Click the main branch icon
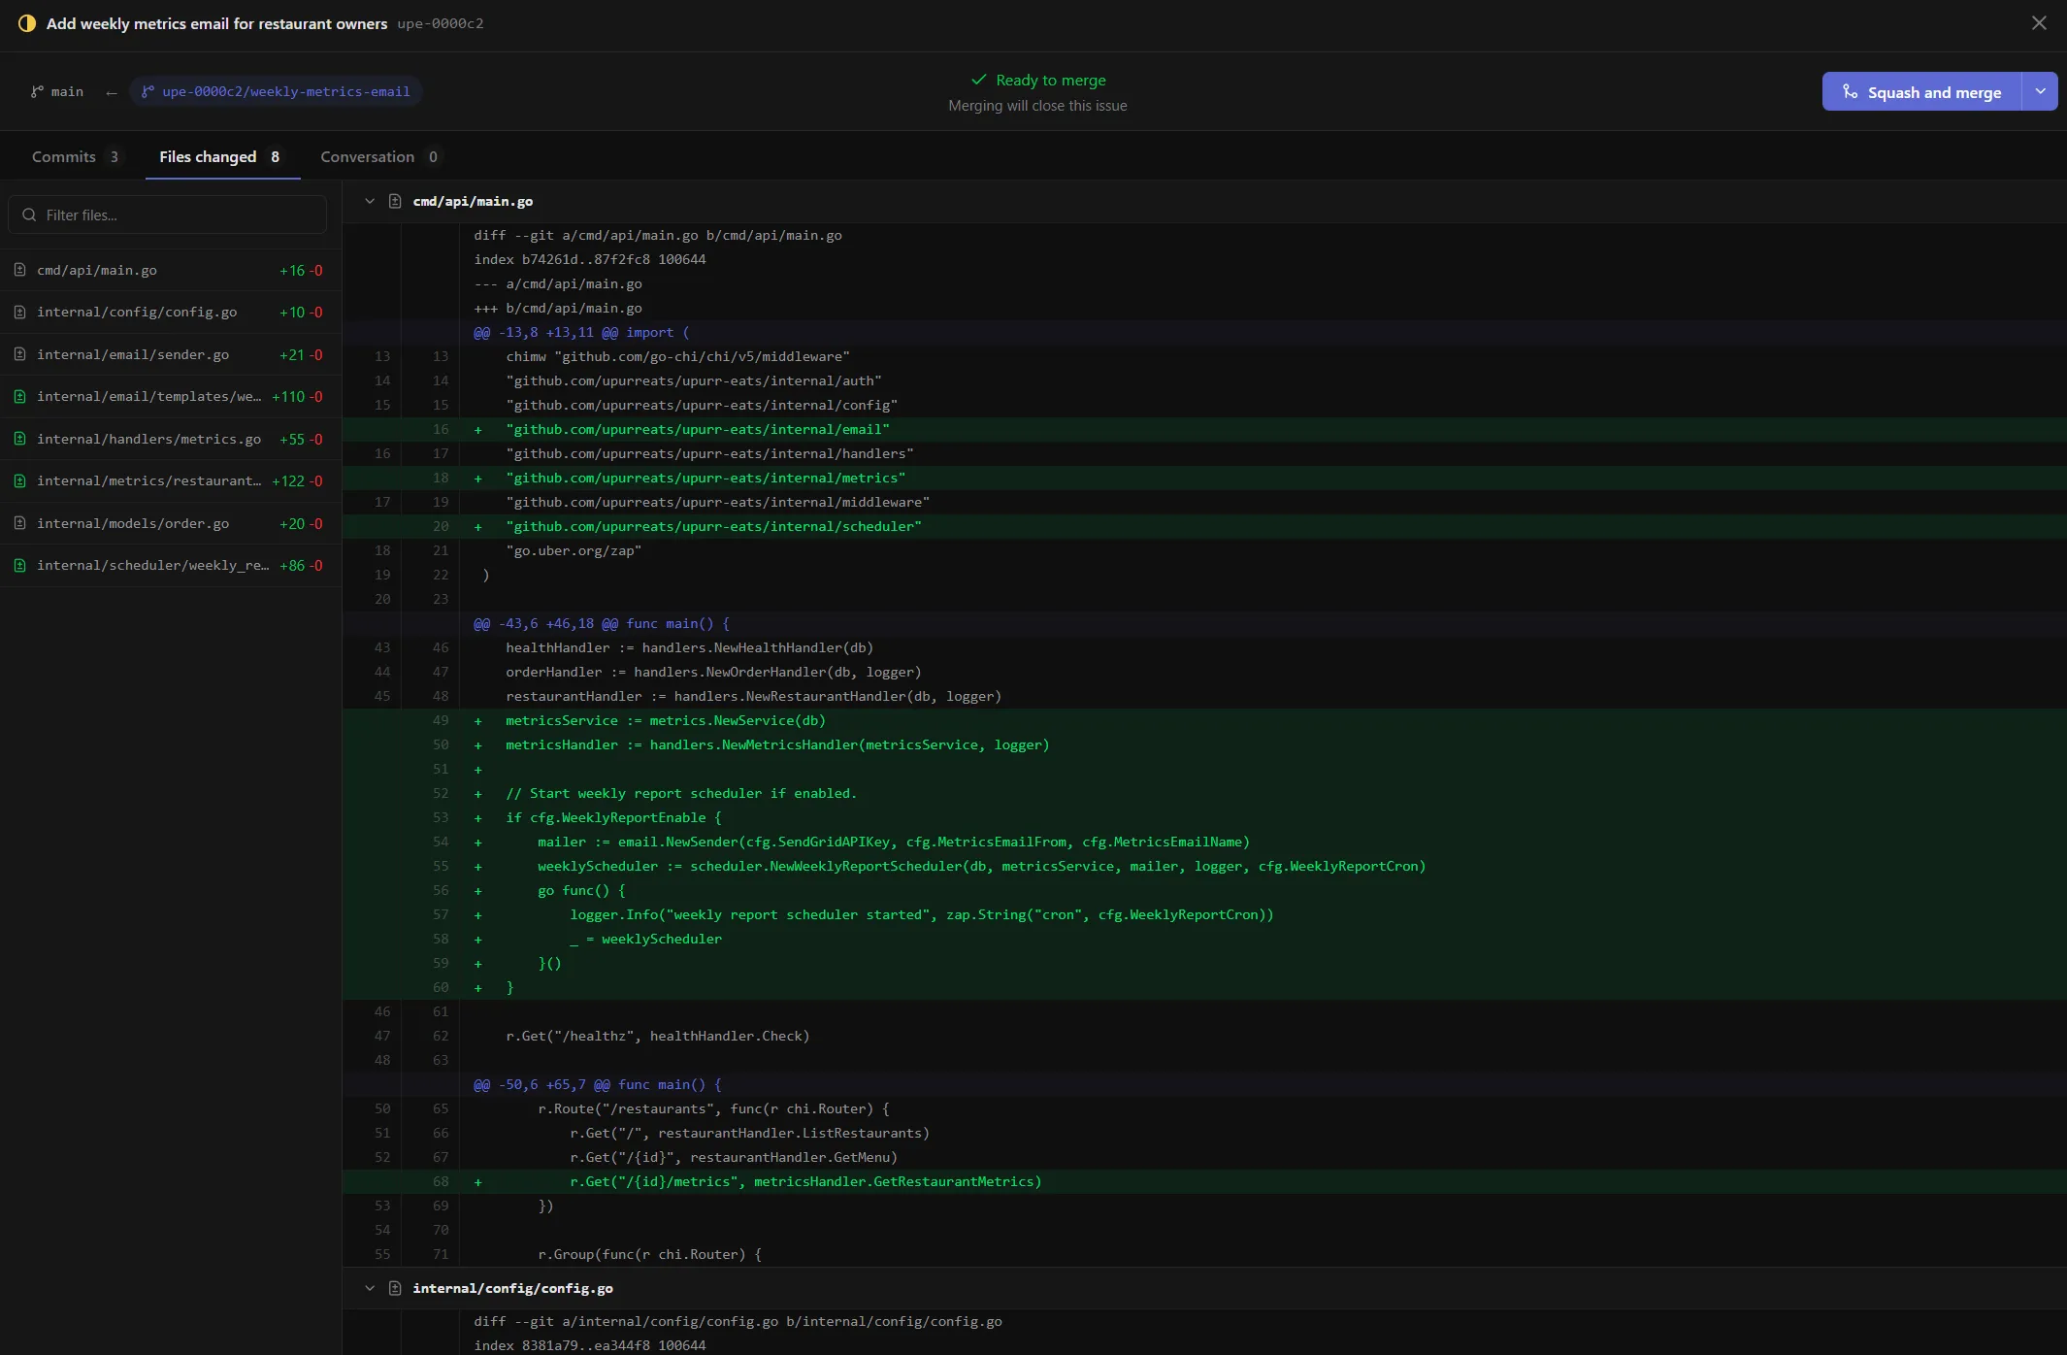 click(x=37, y=91)
